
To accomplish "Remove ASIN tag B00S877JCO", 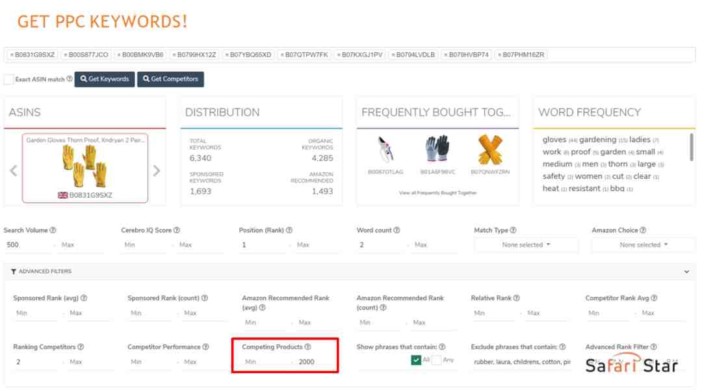I will pyautogui.click(x=66, y=55).
